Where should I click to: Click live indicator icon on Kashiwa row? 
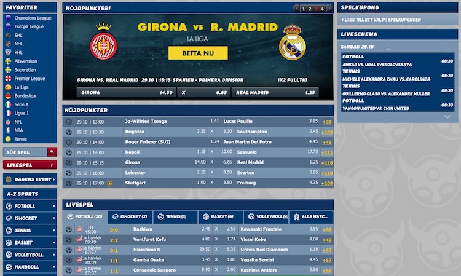(79, 229)
